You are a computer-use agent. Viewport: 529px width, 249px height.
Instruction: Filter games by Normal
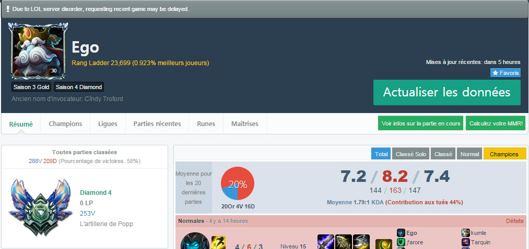click(469, 154)
